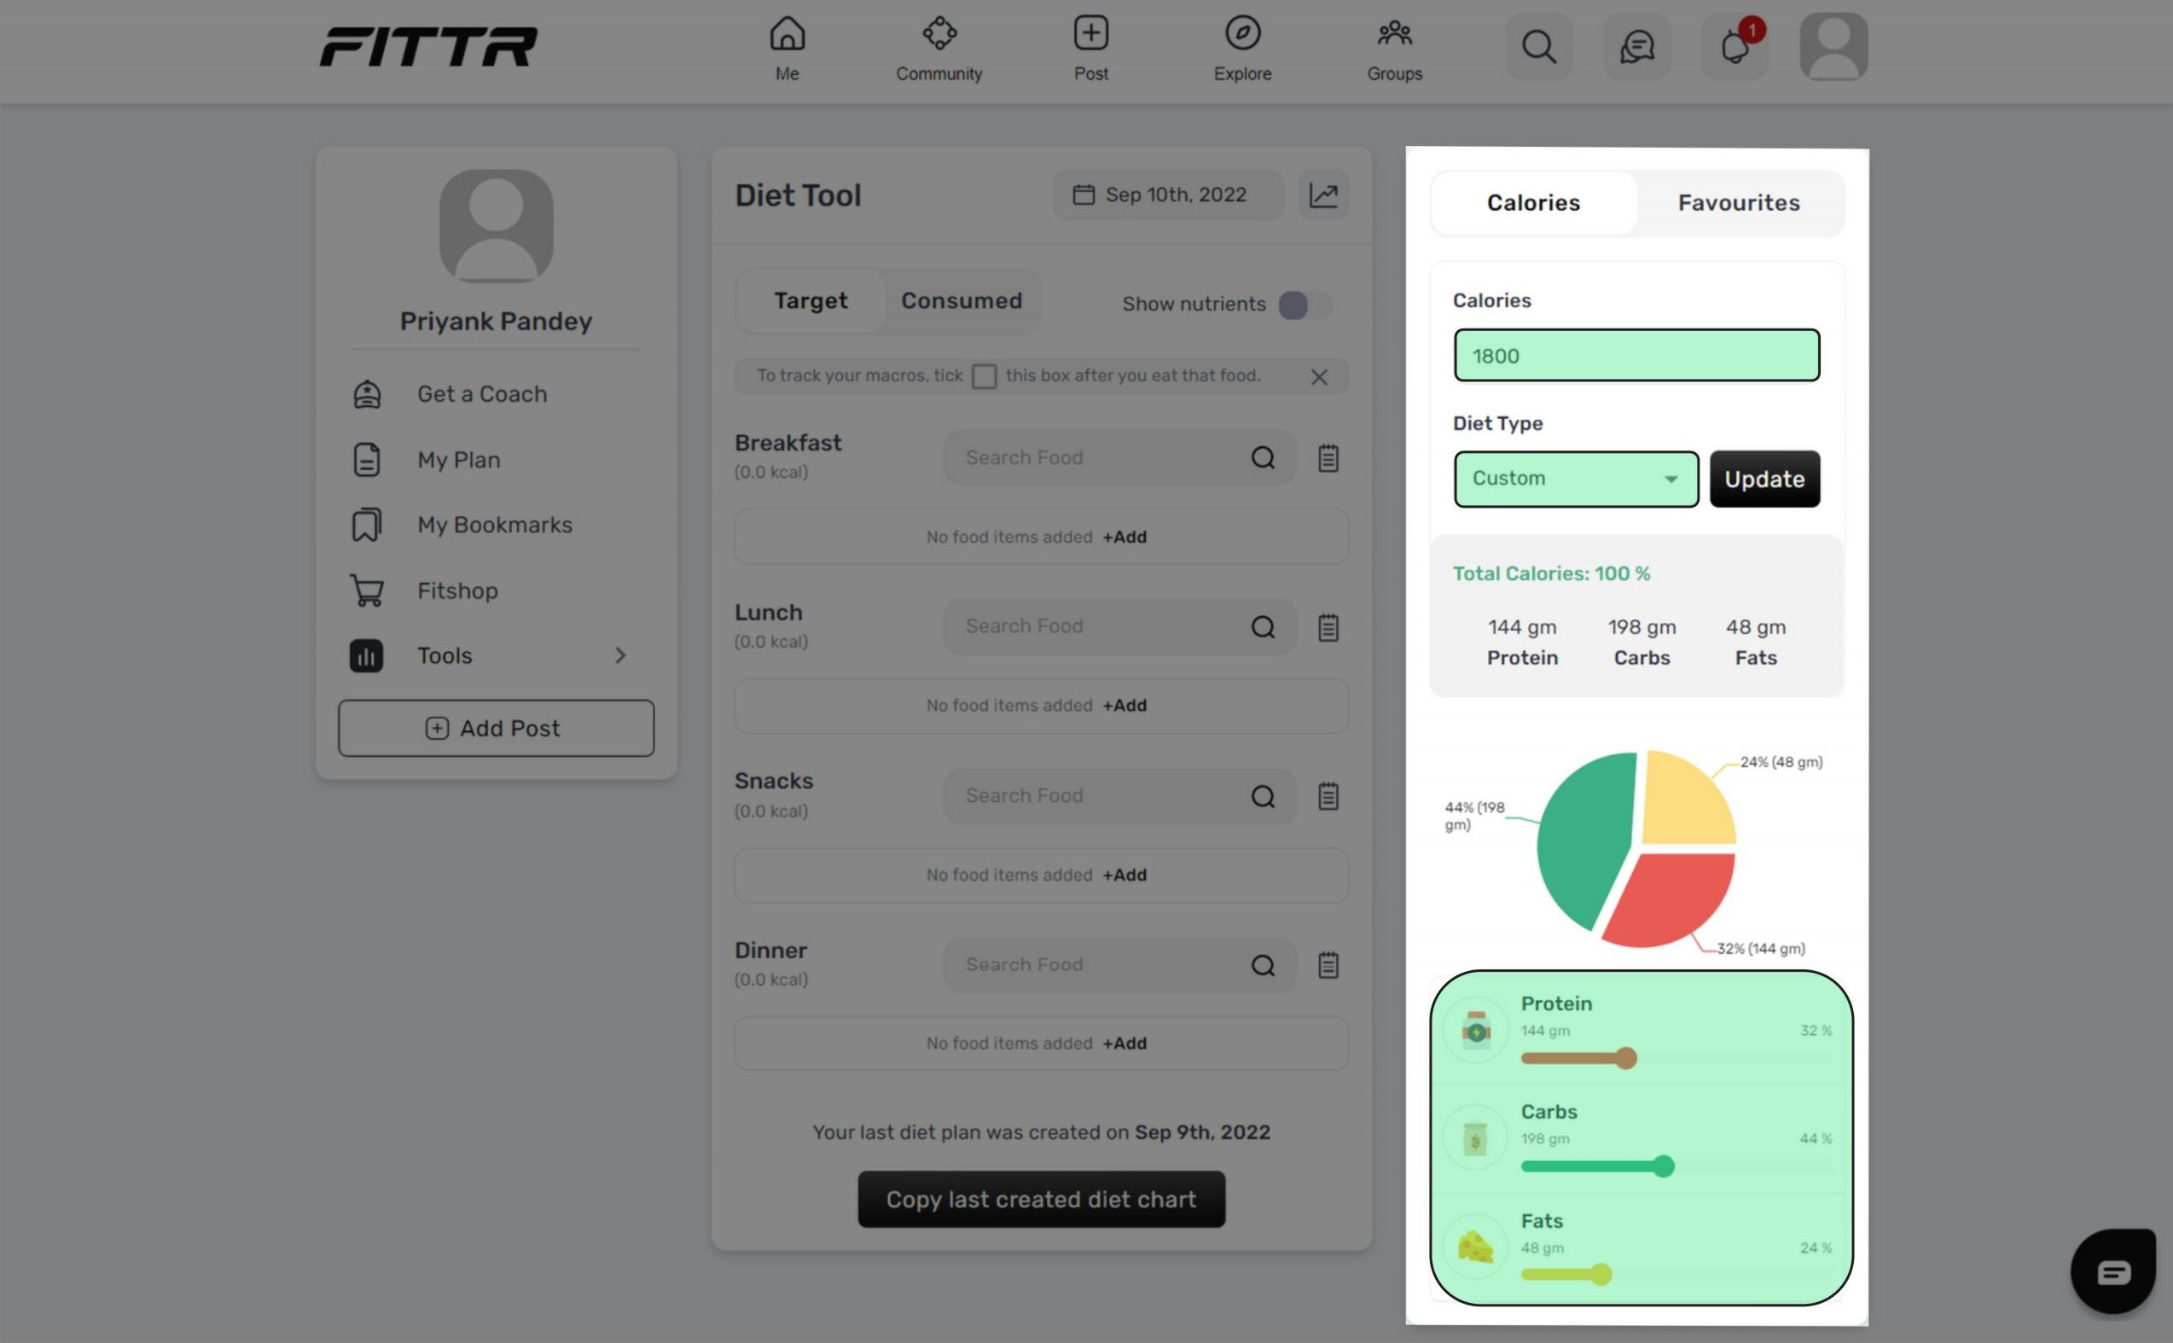Click the Priyank Pandey profile name
The image size is (2173, 1343).
click(x=497, y=322)
